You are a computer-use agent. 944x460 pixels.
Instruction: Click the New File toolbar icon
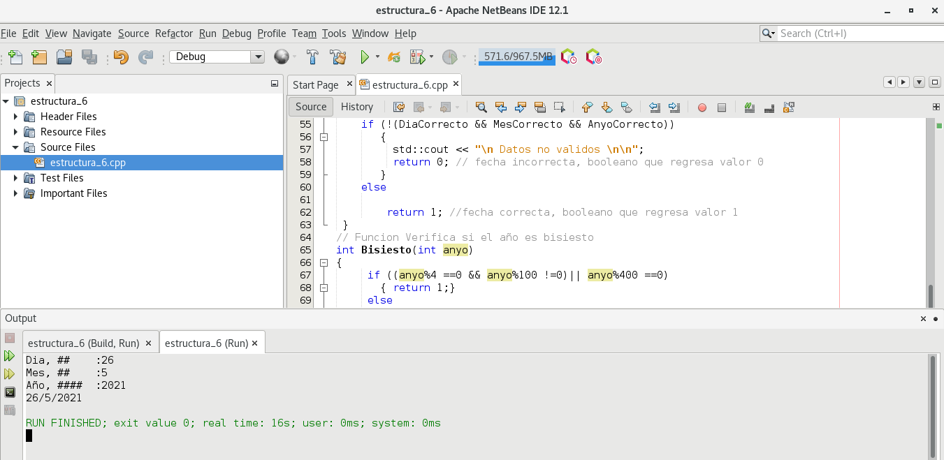click(15, 57)
